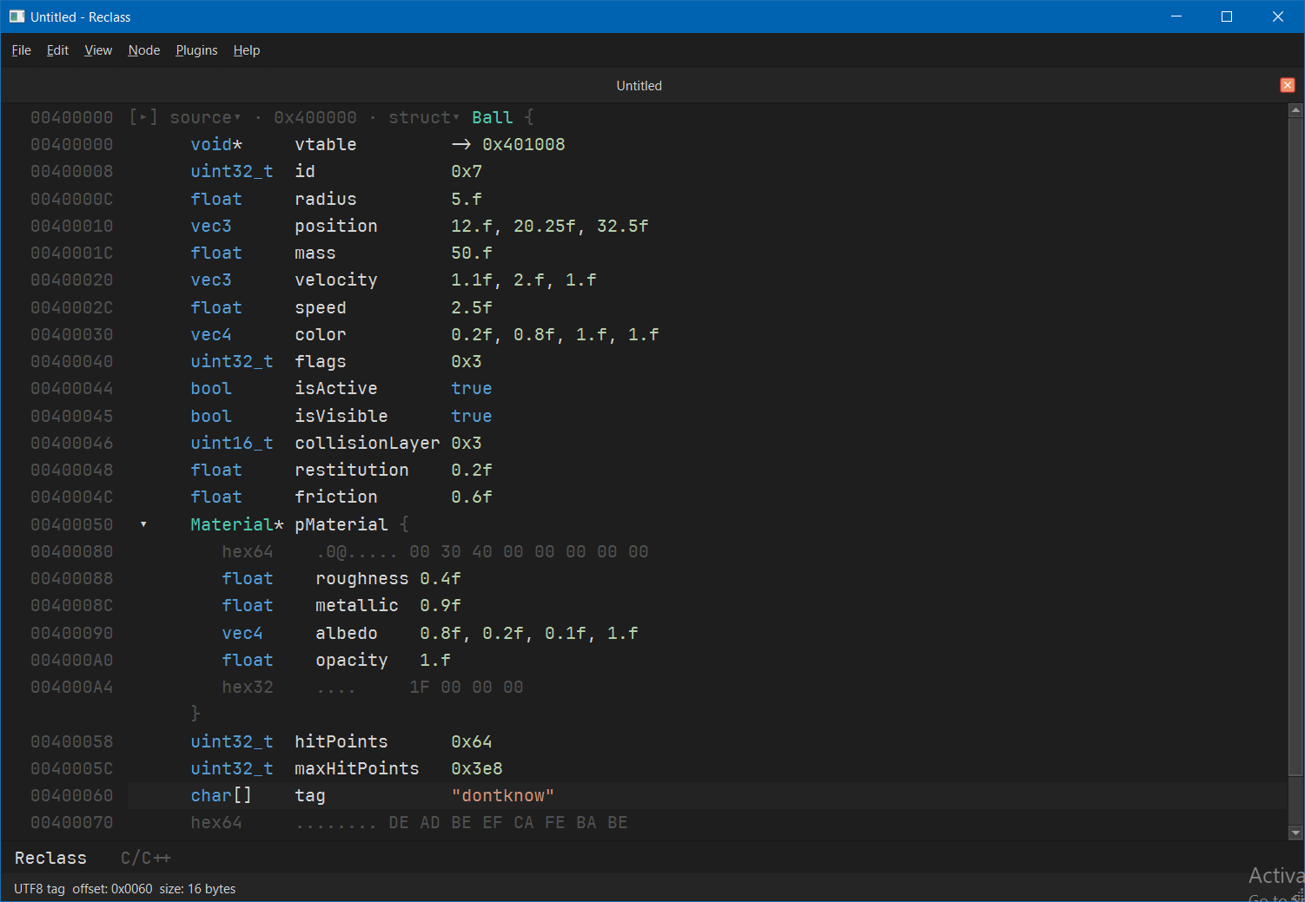Click the tag string value "dontknow"
Screen dimensions: 1305x902
[x=503, y=795]
